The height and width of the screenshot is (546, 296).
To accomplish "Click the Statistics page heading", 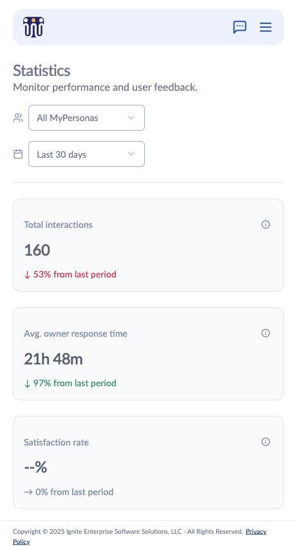I will [42, 71].
